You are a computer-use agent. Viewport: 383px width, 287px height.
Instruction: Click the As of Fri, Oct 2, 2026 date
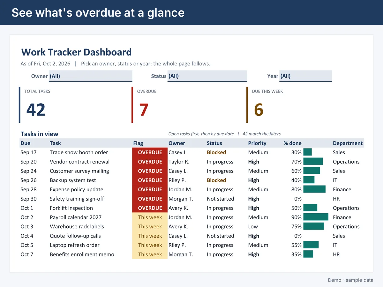point(45,63)
